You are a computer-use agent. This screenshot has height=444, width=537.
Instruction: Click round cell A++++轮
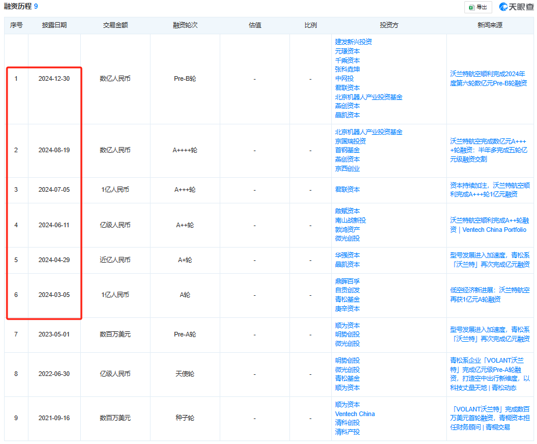point(185,150)
